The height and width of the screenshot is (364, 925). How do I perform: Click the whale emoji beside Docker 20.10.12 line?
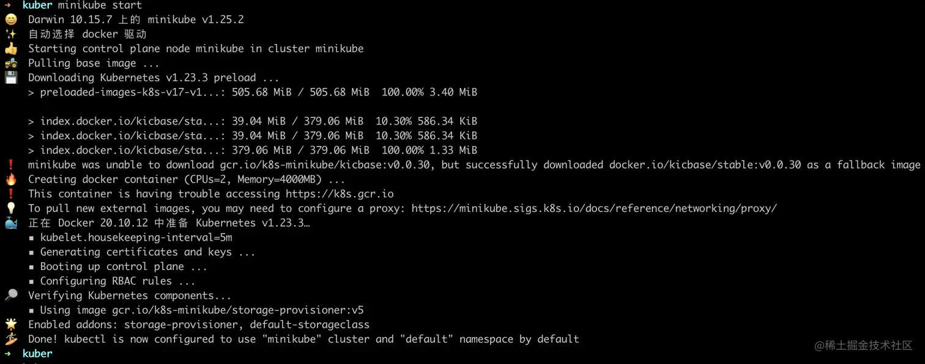coord(10,223)
